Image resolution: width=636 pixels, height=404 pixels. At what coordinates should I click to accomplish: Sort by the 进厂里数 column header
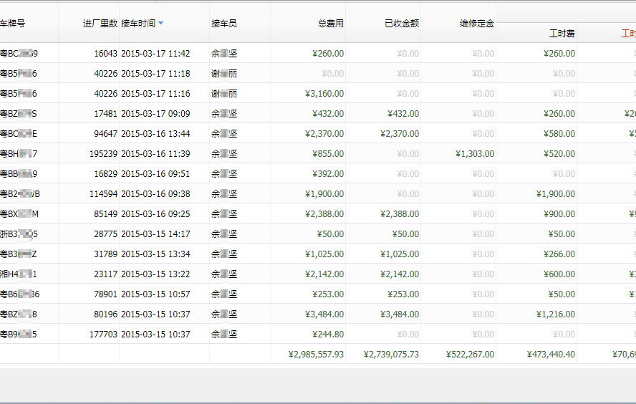(100, 24)
